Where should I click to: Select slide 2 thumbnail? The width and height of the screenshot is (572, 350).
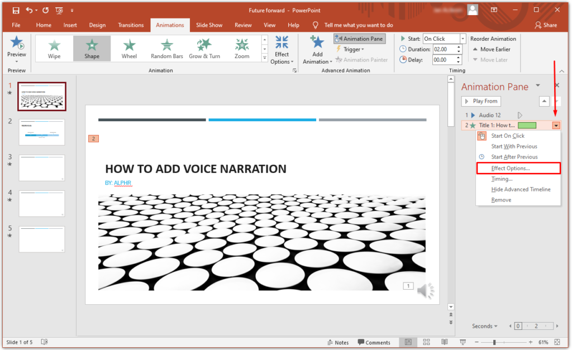pyautogui.click(x=42, y=132)
